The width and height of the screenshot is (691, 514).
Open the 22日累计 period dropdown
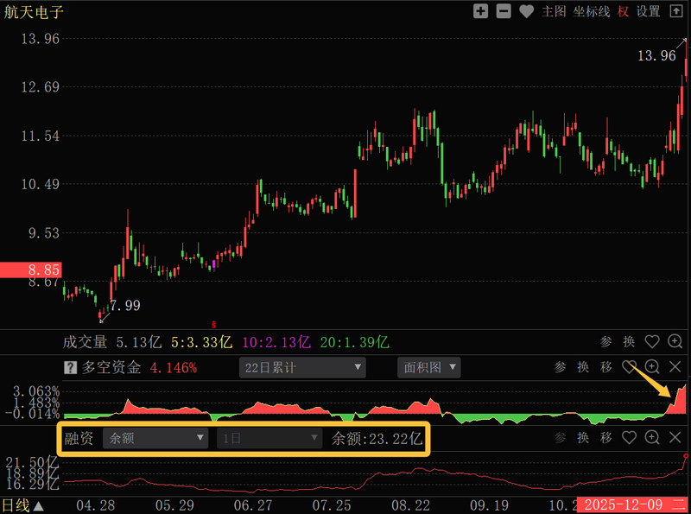[302, 367]
